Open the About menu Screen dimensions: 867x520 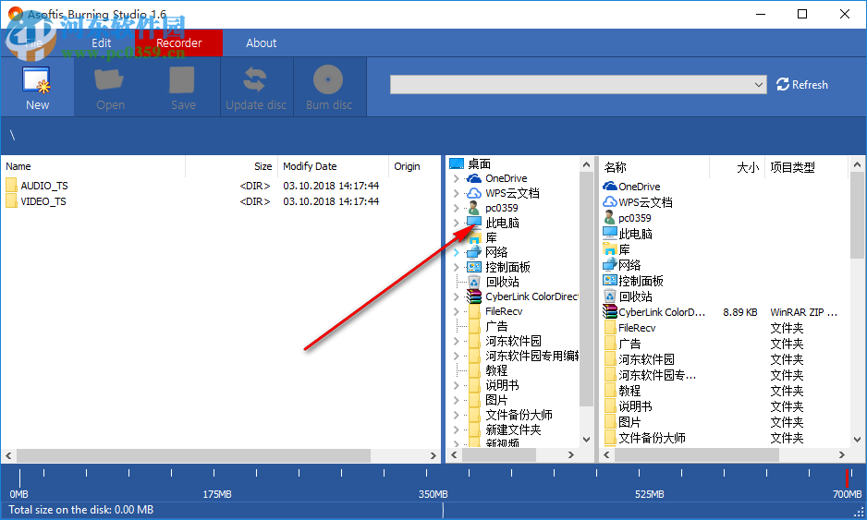tap(261, 42)
